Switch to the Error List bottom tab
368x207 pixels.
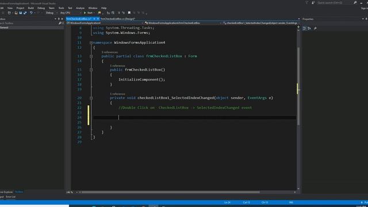[x=10, y=197]
